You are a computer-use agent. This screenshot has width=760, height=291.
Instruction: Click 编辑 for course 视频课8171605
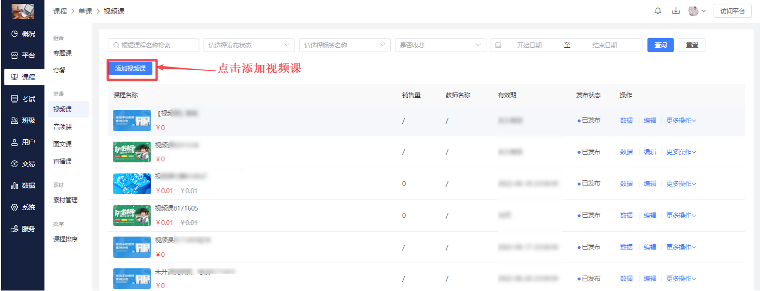coord(650,215)
